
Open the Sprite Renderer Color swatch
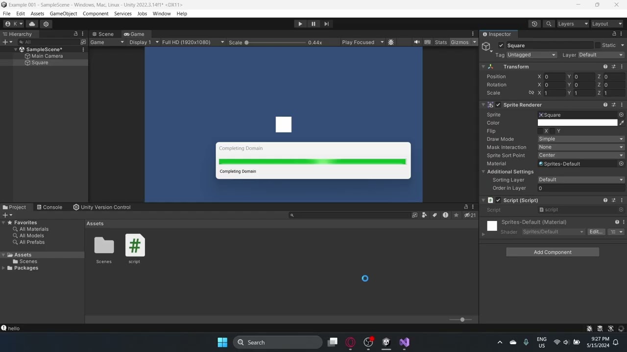578,123
